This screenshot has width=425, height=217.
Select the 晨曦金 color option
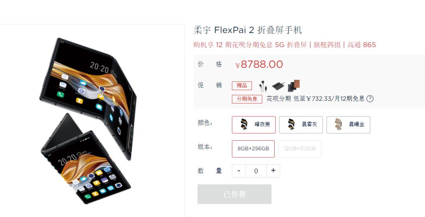(348, 125)
